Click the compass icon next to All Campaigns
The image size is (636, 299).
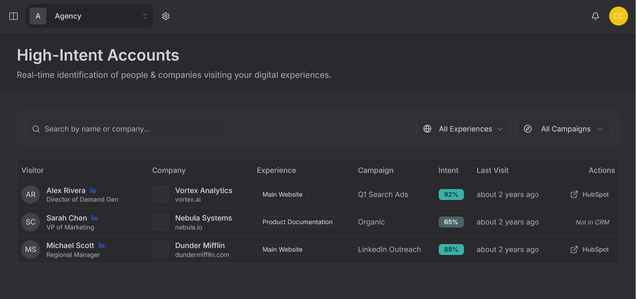[x=528, y=129]
